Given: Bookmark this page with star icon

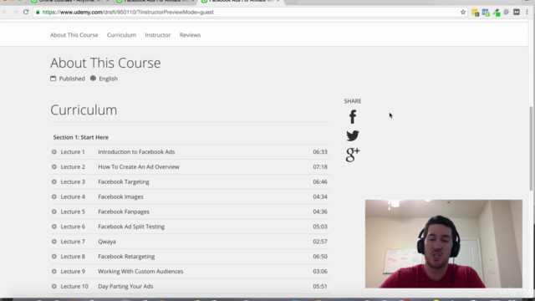Looking at the screenshot, I should click(x=463, y=12).
